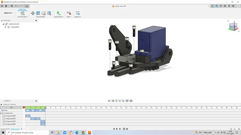Collapse the ANIMATION TIMELINE panel

[2, 104]
